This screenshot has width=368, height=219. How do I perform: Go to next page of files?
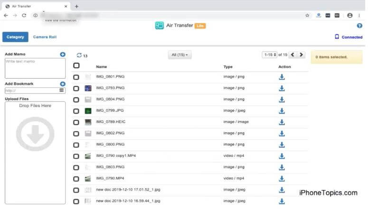302,55
